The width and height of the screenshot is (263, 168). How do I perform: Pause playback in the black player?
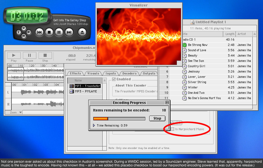[59, 32]
